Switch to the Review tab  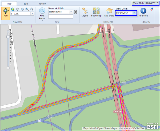pos(42,4)
